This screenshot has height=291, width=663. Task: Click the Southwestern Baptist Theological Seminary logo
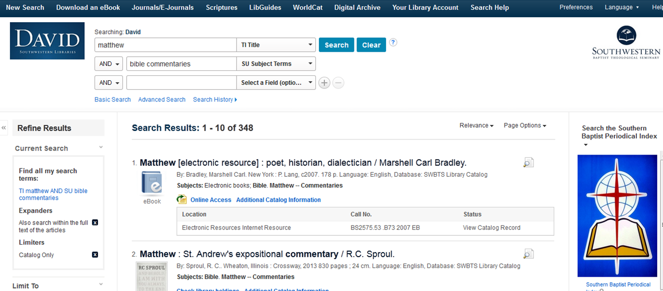click(x=626, y=43)
